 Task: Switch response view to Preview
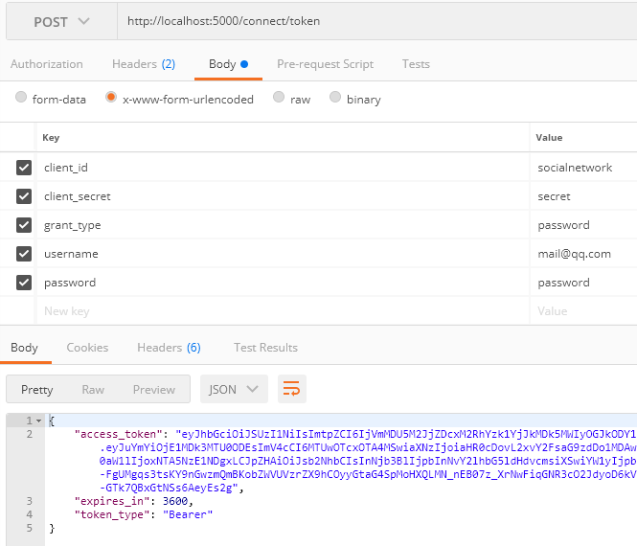[154, 390]
